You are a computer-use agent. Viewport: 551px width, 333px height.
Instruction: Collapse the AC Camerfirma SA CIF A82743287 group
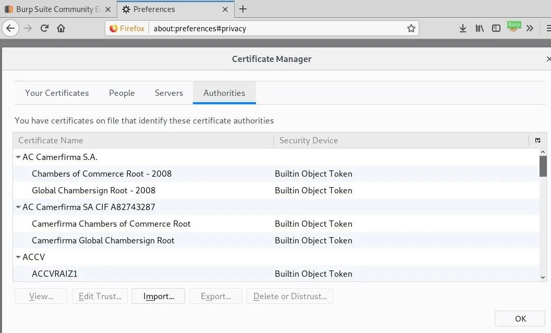(18, 207)
